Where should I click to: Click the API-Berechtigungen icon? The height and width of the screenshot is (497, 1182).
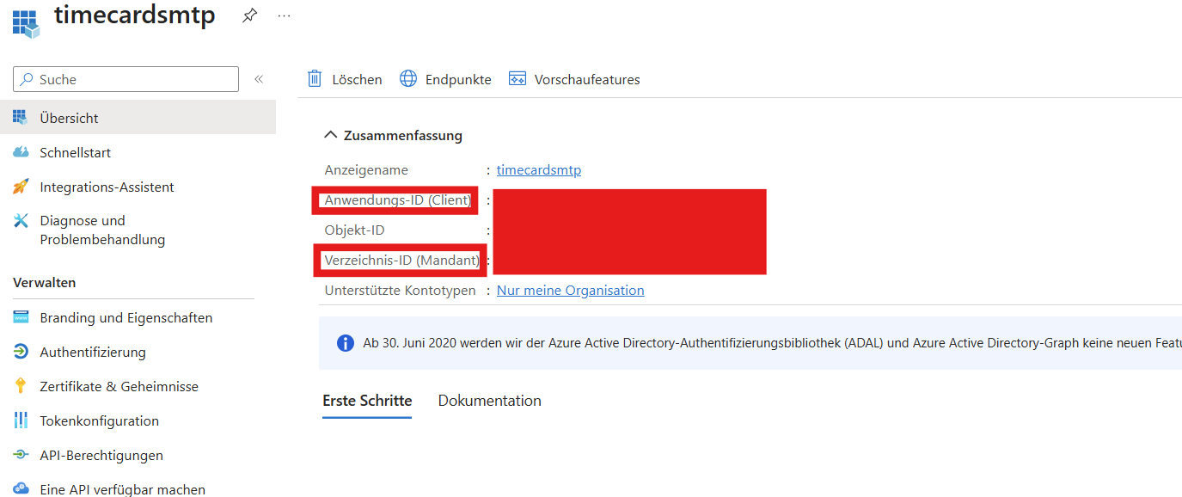(21, 455)
